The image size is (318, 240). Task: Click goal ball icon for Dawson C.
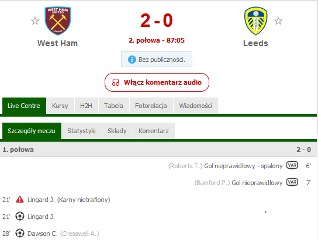20,233
